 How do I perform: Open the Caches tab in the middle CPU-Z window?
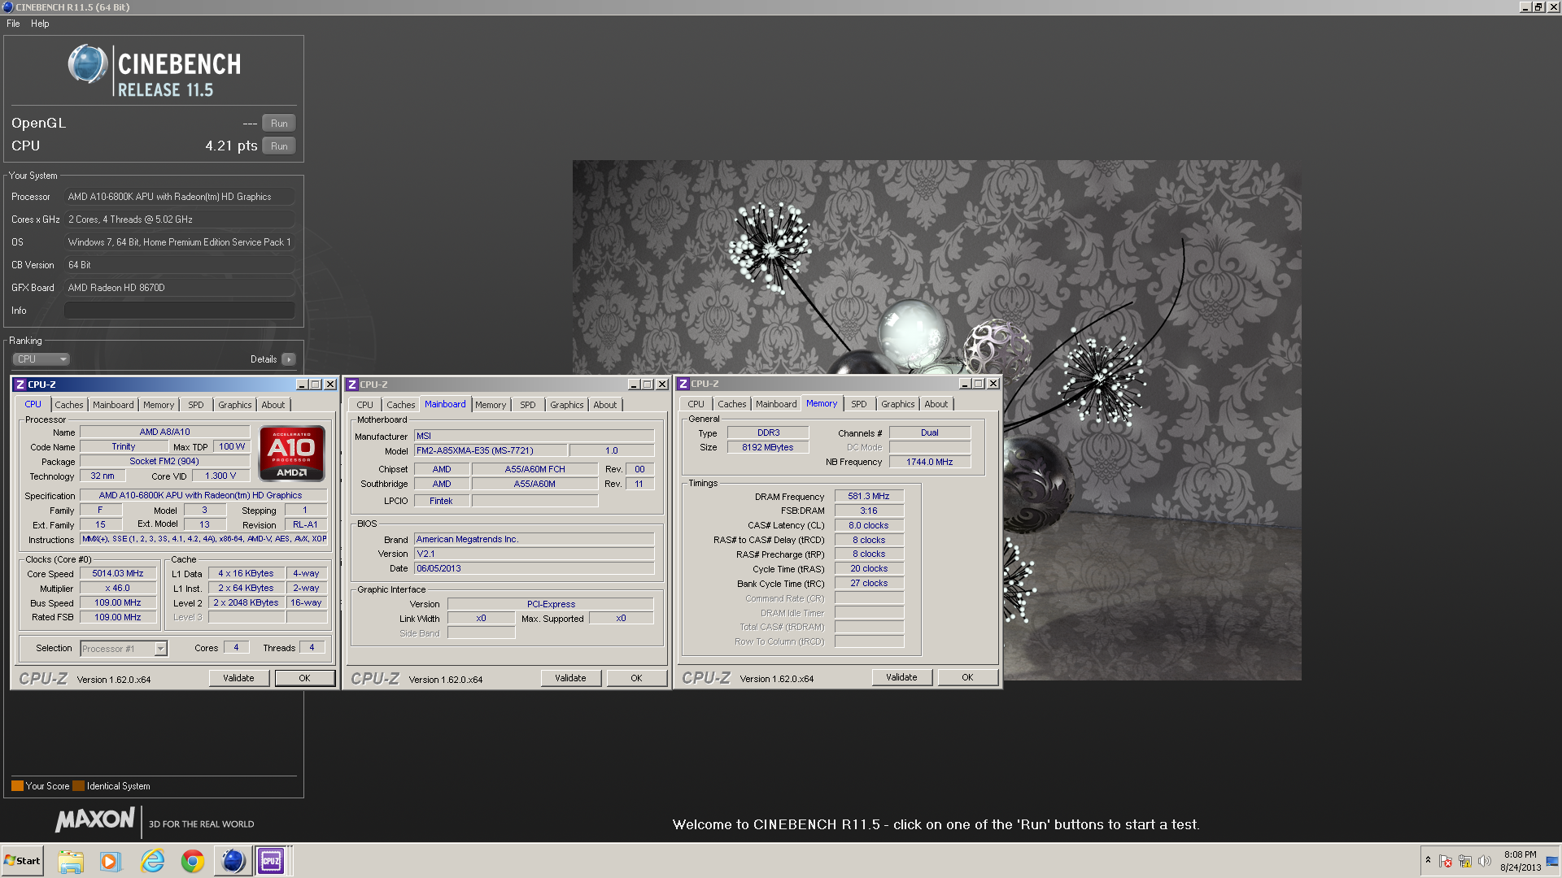(401, 405)
